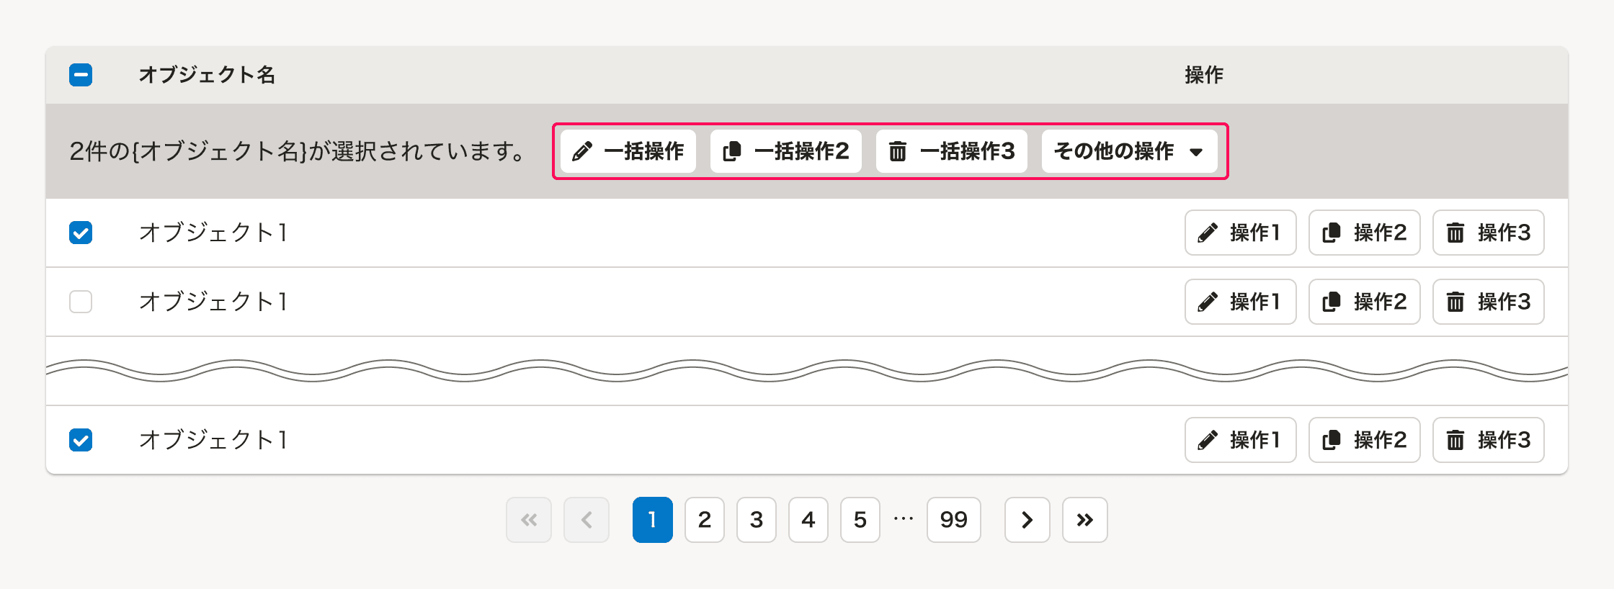The height and width of the screenshot is (589, 1614).
Task: Uncheck the first row's checkbox
Action: (81, 233)
